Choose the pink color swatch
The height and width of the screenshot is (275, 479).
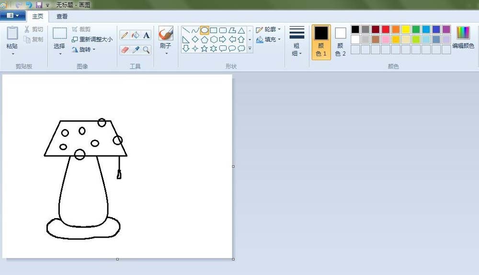386,39
